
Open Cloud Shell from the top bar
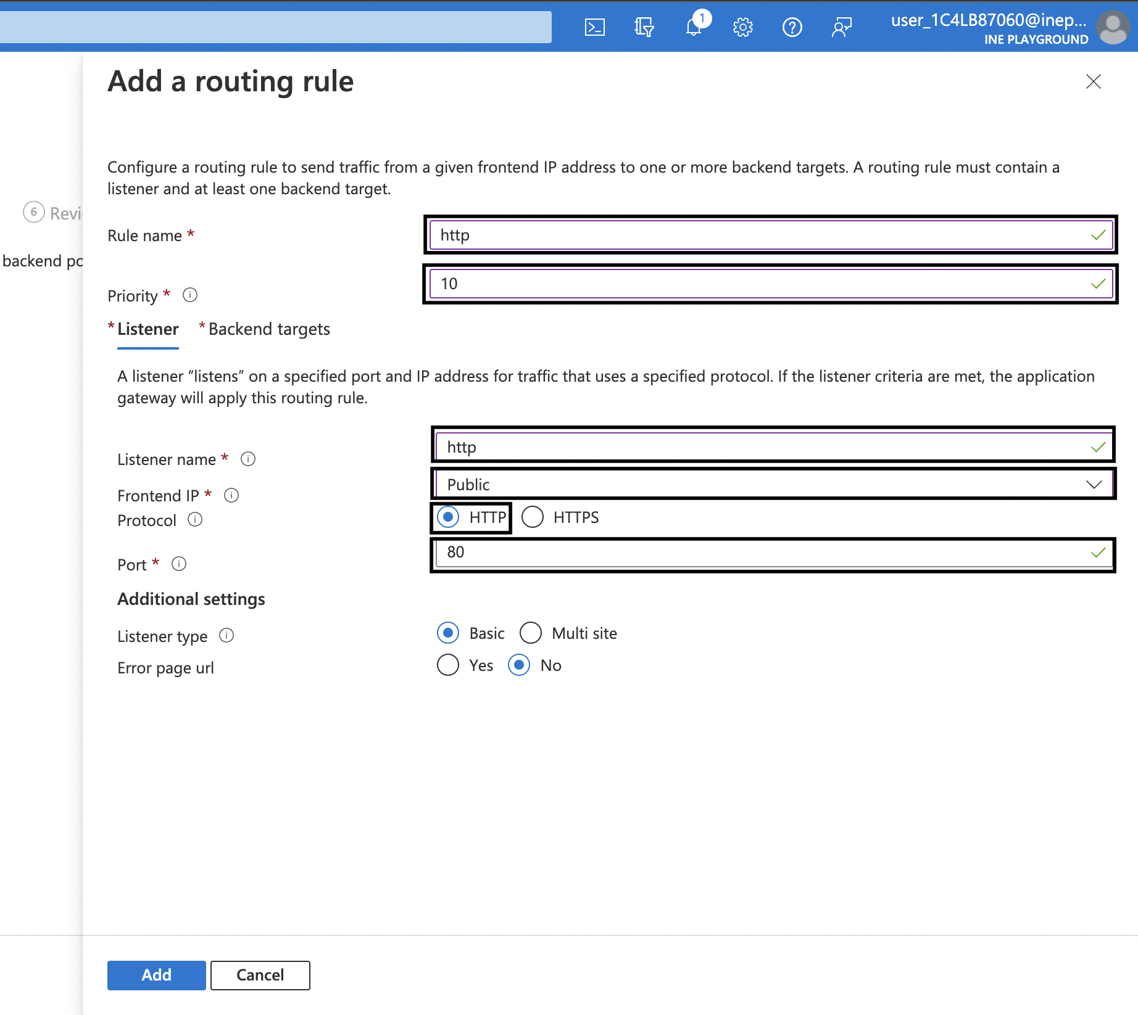594,27
